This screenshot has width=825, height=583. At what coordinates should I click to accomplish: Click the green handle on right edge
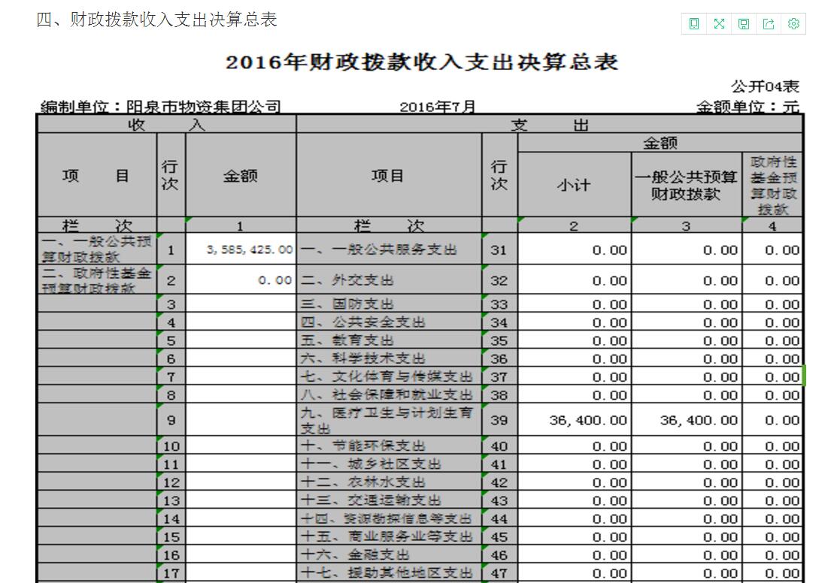[x=803, y=376]
